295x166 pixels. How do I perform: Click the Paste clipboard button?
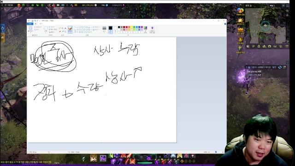pyautogui.click(x=30, y=29)
